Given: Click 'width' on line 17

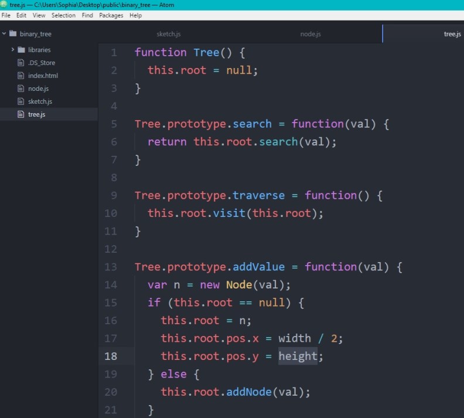Looking at the screenshot, I should (295, 338).
